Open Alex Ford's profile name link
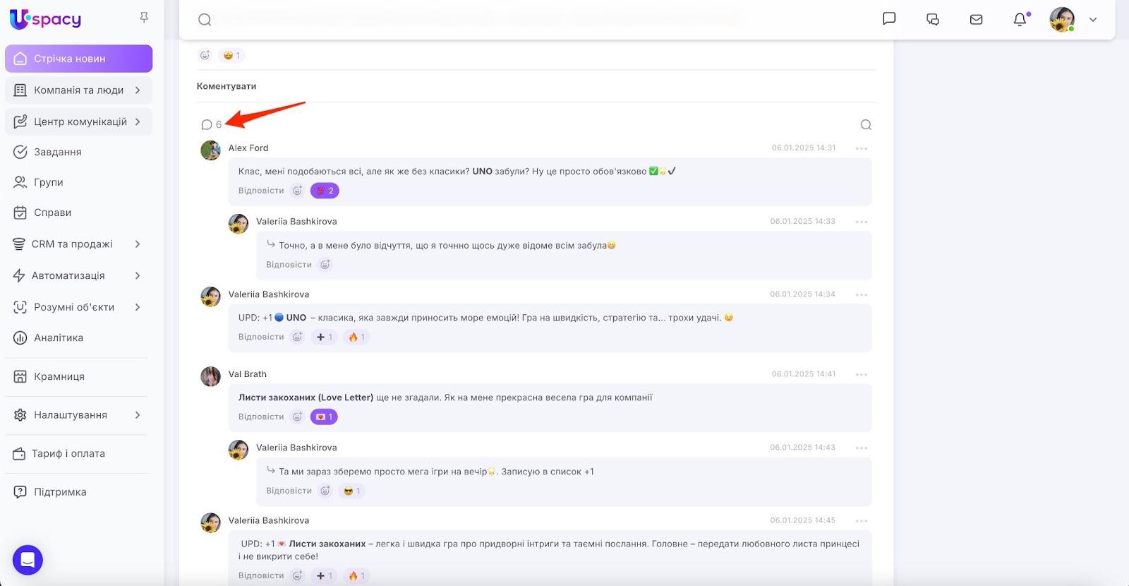Image resolution: width=1129 pixels, height=586 pixels. coord(248,148)
